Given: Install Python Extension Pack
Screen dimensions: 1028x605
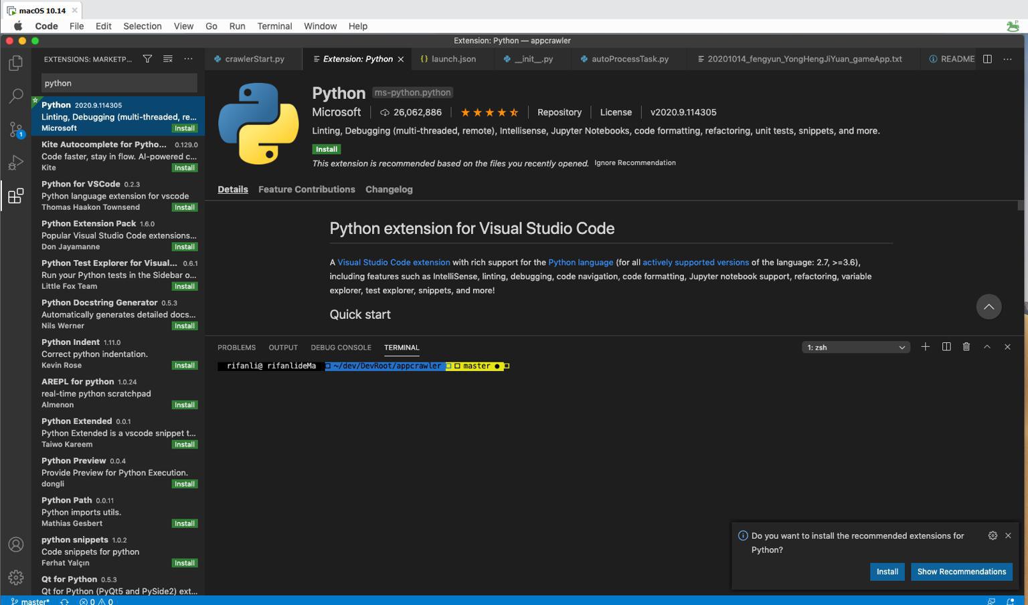Looking at the screenshot, I should (x=184, y=247).
